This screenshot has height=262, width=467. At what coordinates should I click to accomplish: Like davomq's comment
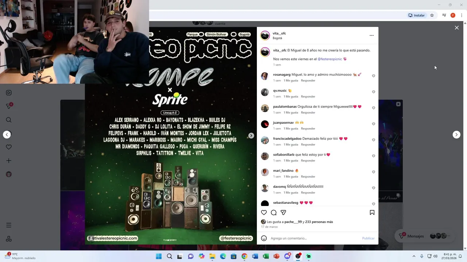tap(373, 188)
